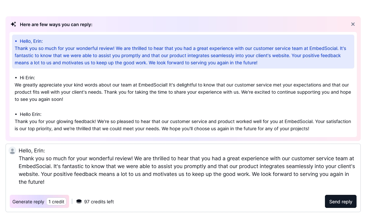Click the bullet before "Hi Erin:" suggestion

coord(16,78)
